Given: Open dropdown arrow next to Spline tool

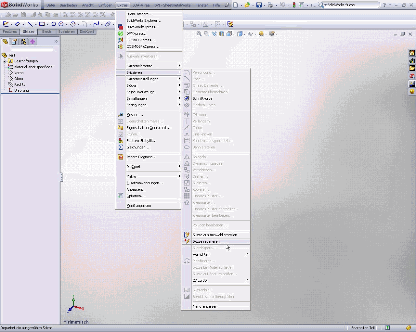Looking at the screenshot, I should click(102, 24).
